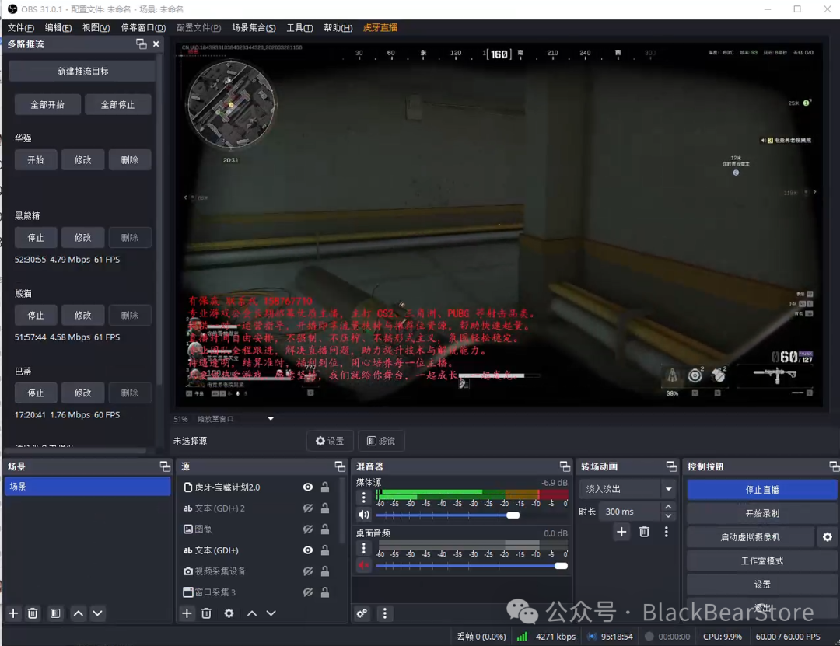Expand the preview scaling 缩放至窗口 dropdown

pyautogui.click(x=271, y=419)
